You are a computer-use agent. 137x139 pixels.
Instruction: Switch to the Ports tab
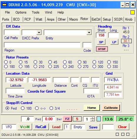point(6,19)
